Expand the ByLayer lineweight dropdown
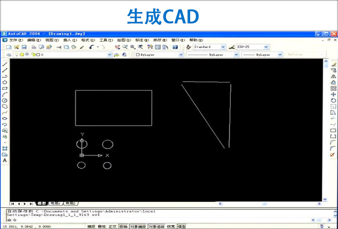338x229 pixels. tap(280, 55)
